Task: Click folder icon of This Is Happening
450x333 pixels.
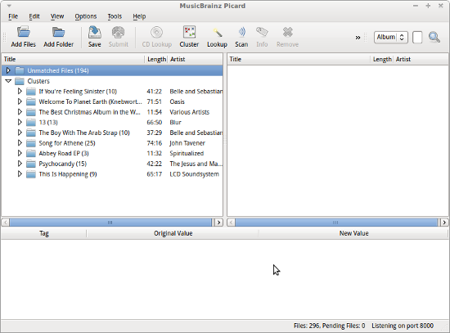Action: [31, 174]
